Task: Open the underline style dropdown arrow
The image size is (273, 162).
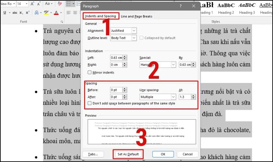Action: (x=9, y=13)
